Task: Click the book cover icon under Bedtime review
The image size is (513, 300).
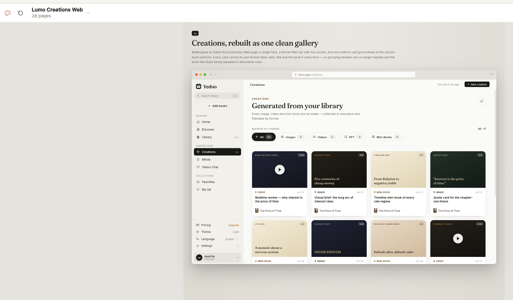Action: [x=257, y=210]
